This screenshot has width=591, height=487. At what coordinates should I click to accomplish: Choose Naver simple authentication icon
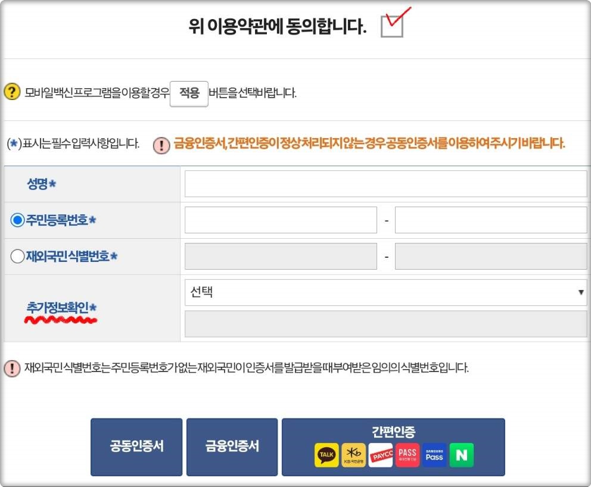pos(461,454)
